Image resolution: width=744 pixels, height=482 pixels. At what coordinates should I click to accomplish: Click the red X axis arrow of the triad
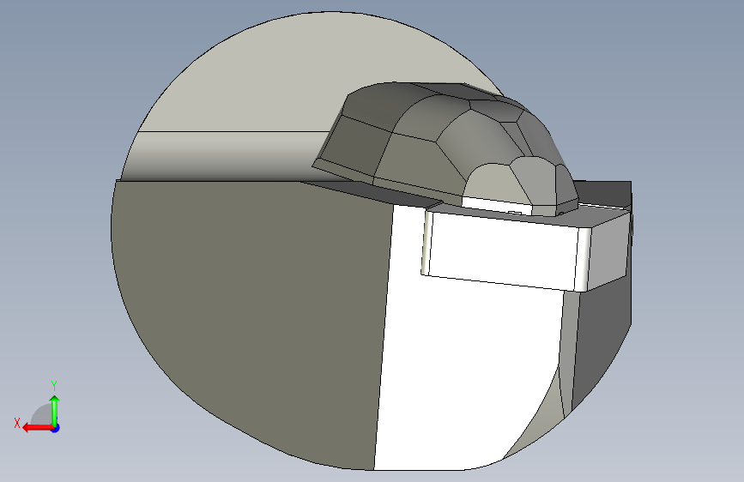[x=38, y=428]
